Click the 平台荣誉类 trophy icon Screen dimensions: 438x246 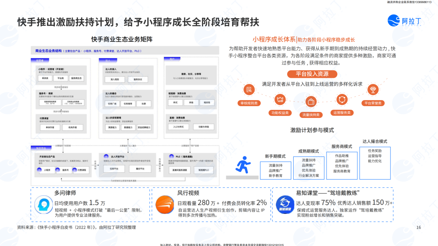click(x=373, y=90)
